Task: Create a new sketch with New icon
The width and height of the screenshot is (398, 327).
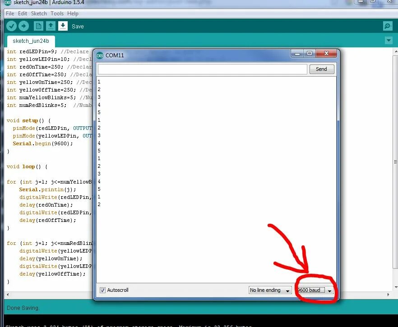Action: (38, 26)
